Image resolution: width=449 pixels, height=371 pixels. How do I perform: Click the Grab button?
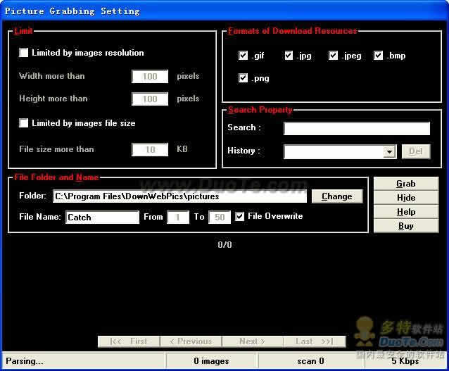click(406, 184)
